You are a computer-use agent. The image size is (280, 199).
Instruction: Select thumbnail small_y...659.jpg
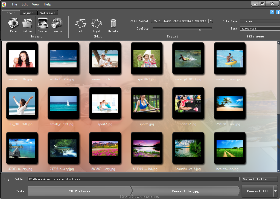63,103
